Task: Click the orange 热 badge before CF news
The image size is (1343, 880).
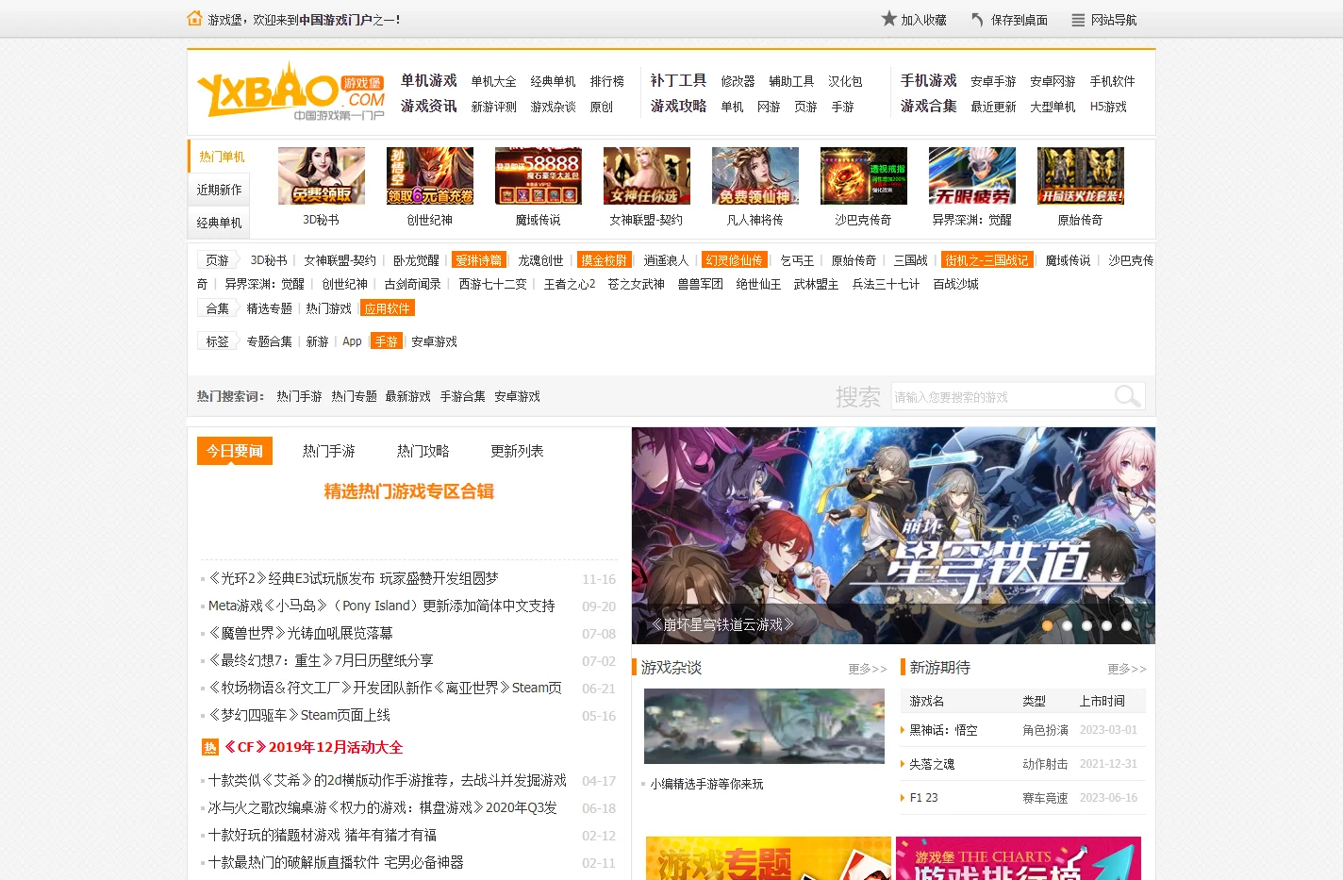Action: coord(210,747)
